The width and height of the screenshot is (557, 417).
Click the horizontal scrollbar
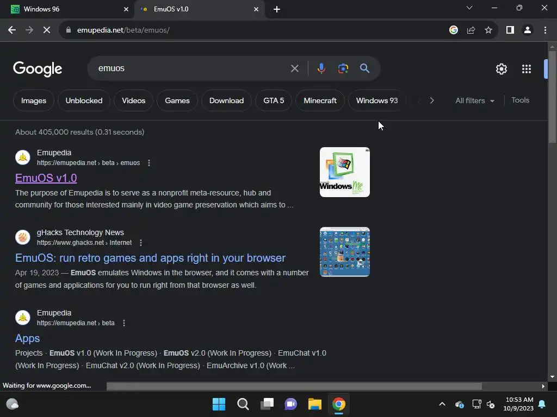294,386
